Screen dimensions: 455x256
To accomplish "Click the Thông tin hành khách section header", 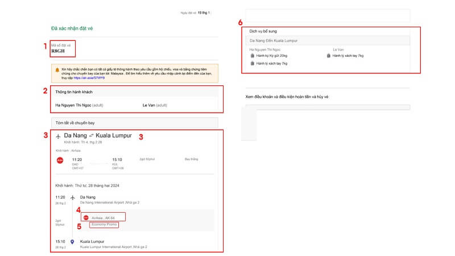I will pyautogui.click(x=74, y=92).
